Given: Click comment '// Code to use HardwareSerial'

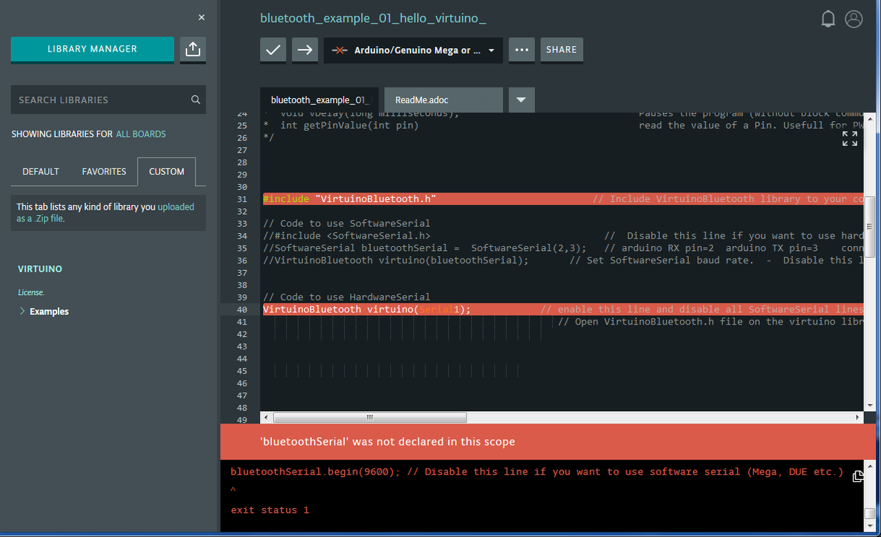Looking at the screenshot, I should click(347, 297).
